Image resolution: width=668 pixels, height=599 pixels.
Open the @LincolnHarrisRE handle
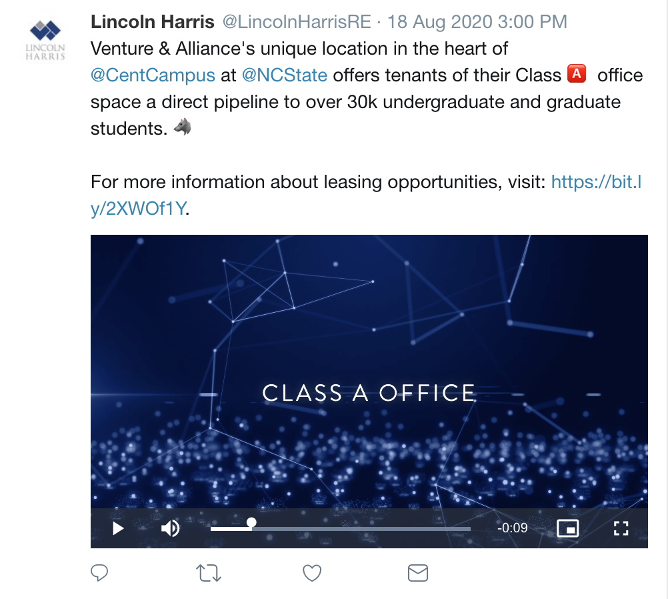(x=296, y=21)
